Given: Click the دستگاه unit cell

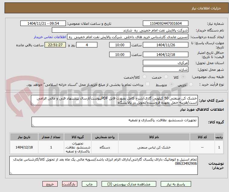Looking at the screenshot, I should pos(105,147).
